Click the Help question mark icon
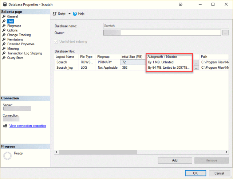 [75, 14]
